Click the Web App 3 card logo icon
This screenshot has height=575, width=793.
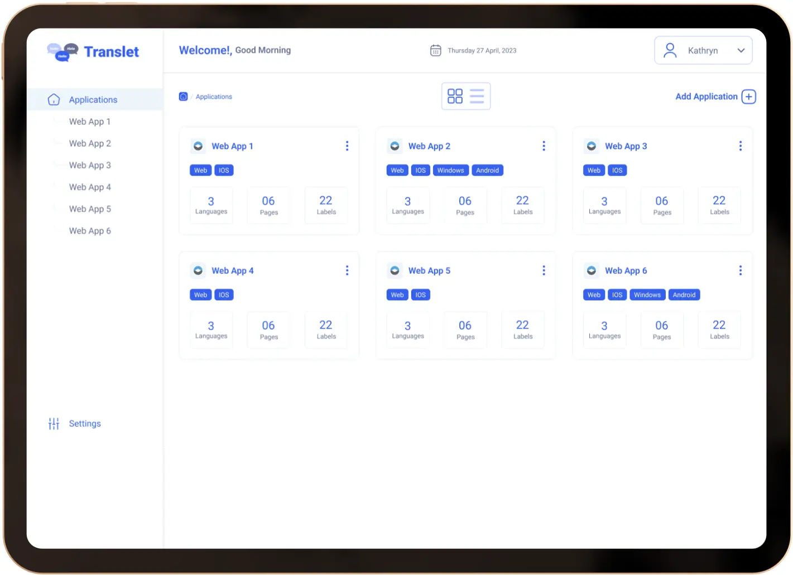(592, 146)
